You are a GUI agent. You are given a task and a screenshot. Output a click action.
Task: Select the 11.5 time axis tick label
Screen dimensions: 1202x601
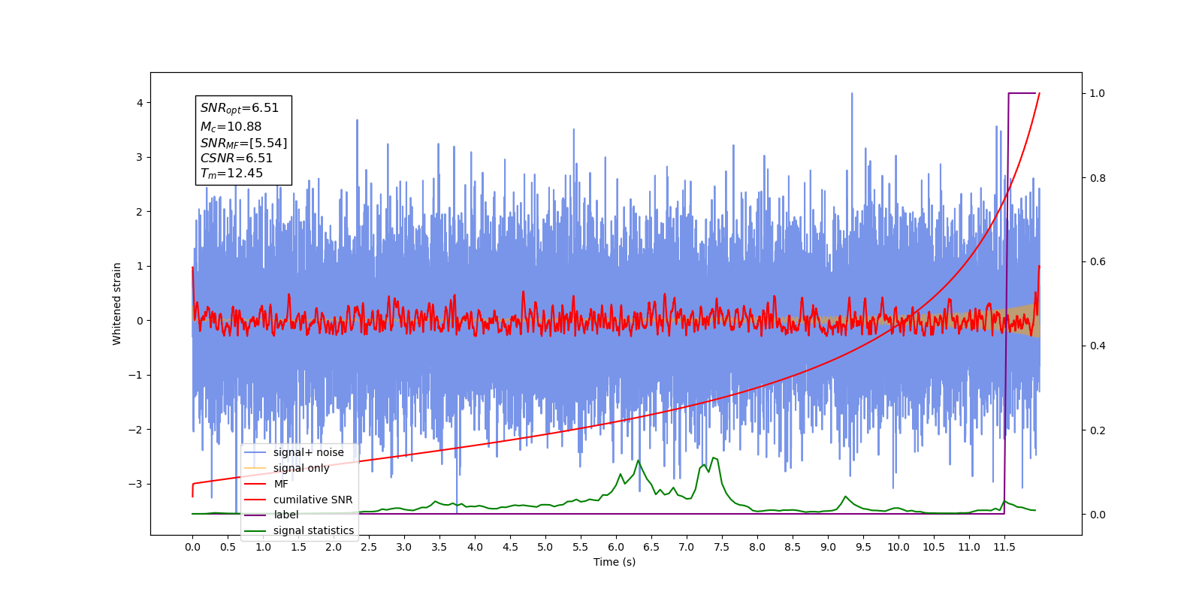click(1004, 547)
